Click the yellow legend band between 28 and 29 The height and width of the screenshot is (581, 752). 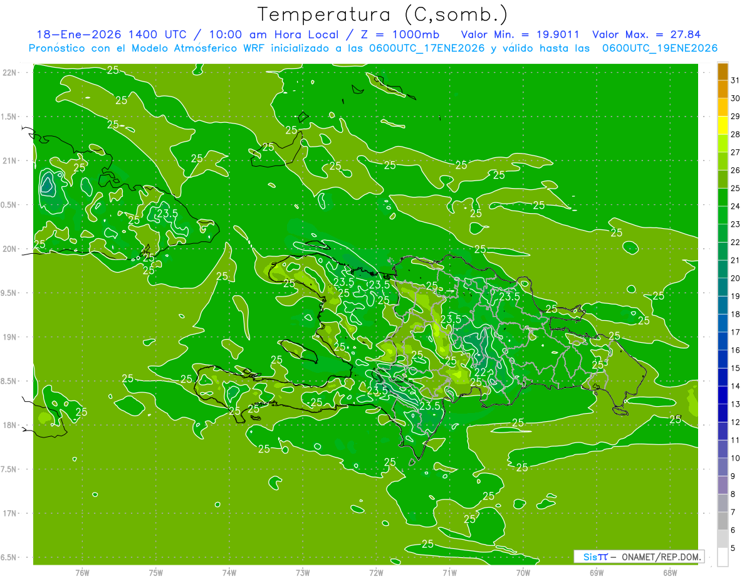[723, 126]
